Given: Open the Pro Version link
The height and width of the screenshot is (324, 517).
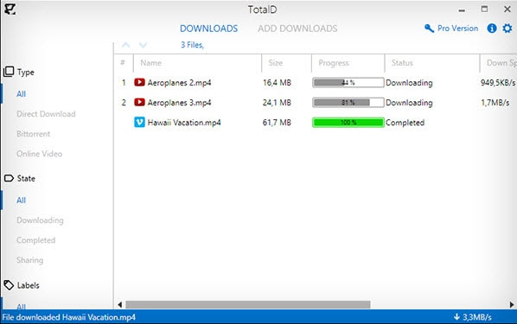Looking at the screenshot, I should click(457, 29).
